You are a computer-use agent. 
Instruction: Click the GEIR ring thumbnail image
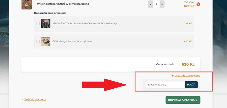[x=46, y=41]
